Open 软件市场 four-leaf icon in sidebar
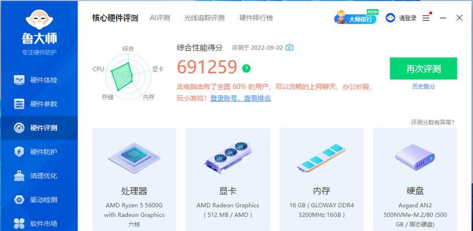The height and width of the screenshot is (231, 473). [x=19, y=223]
